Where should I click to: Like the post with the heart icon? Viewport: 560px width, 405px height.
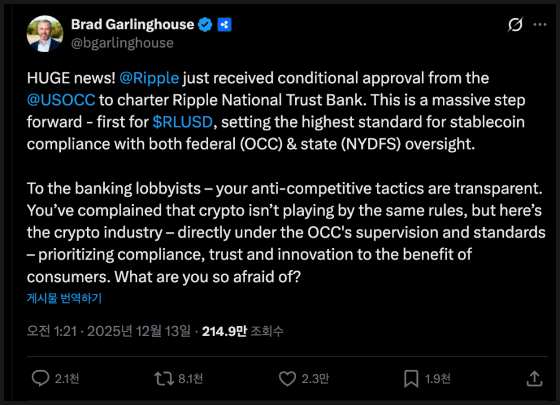coord(288,378)
